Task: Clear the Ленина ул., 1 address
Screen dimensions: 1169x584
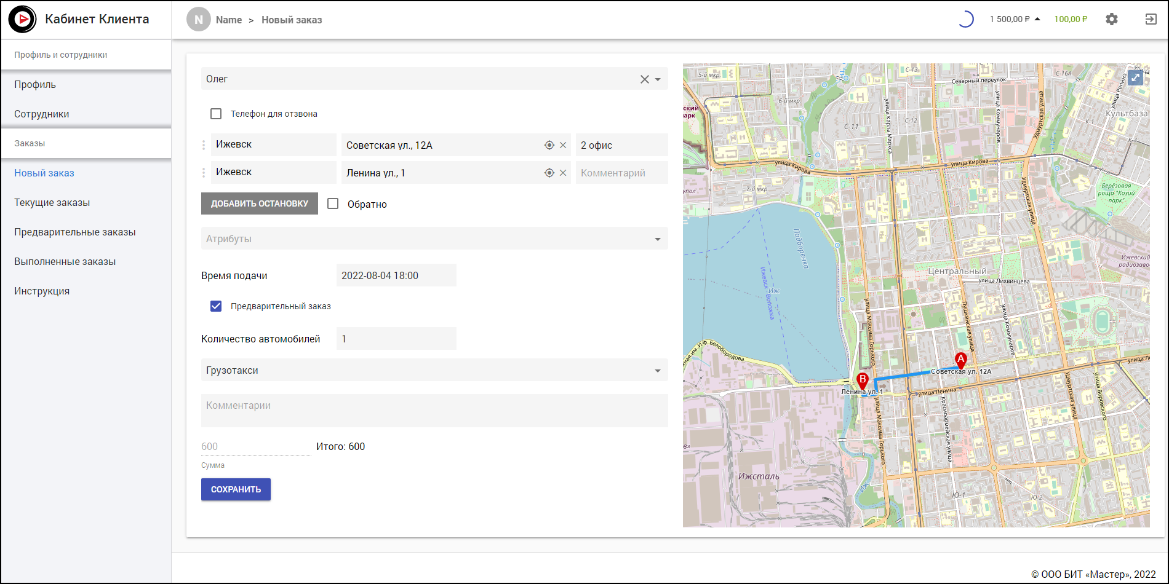Action: [x=563, y=173]
